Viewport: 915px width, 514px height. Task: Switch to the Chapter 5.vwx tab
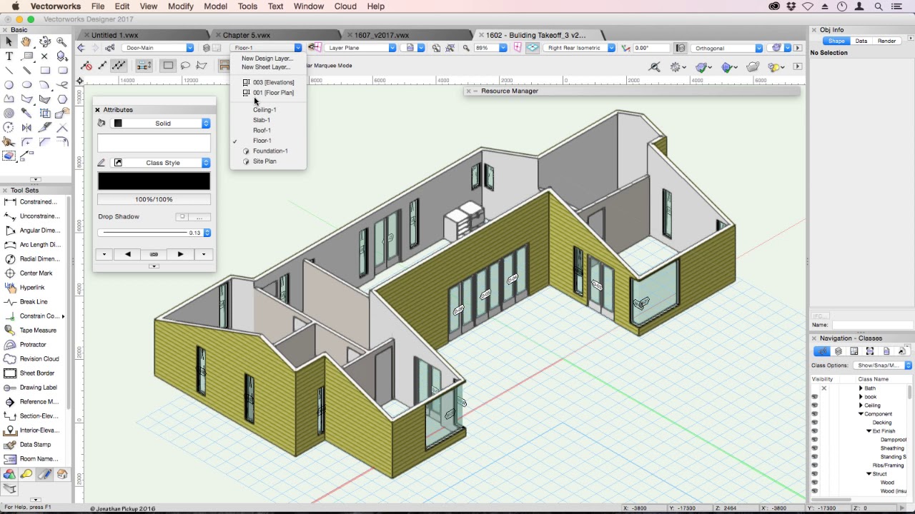point(247,35)
